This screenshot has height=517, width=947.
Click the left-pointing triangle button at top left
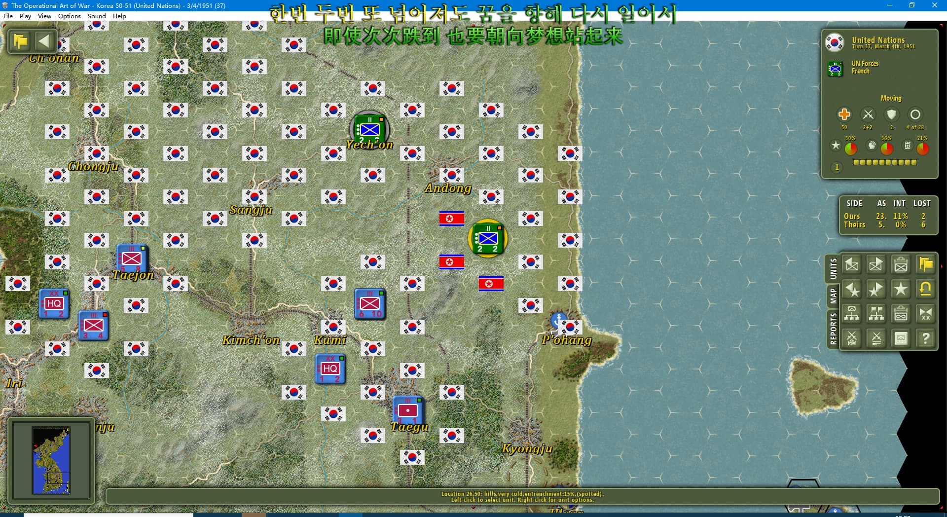(x=44, y=41)
